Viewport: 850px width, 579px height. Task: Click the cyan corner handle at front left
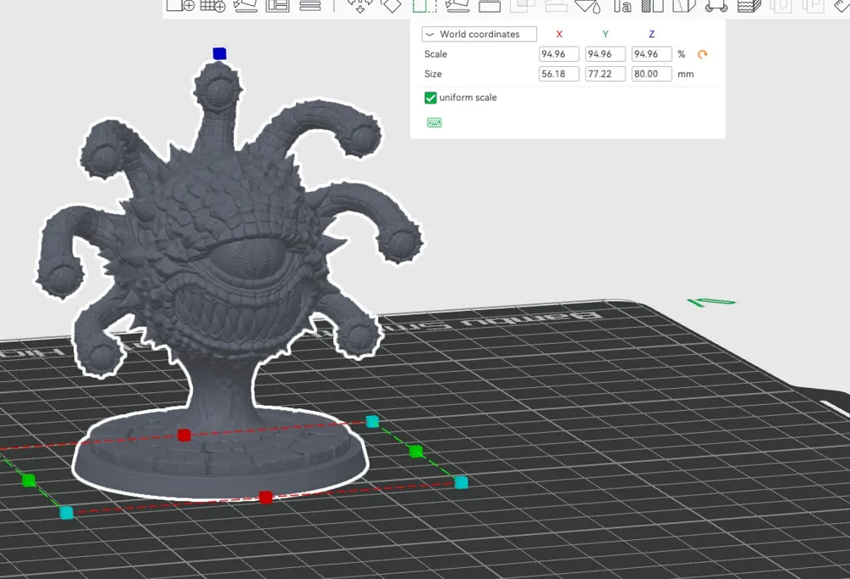(x=66, y=513)
